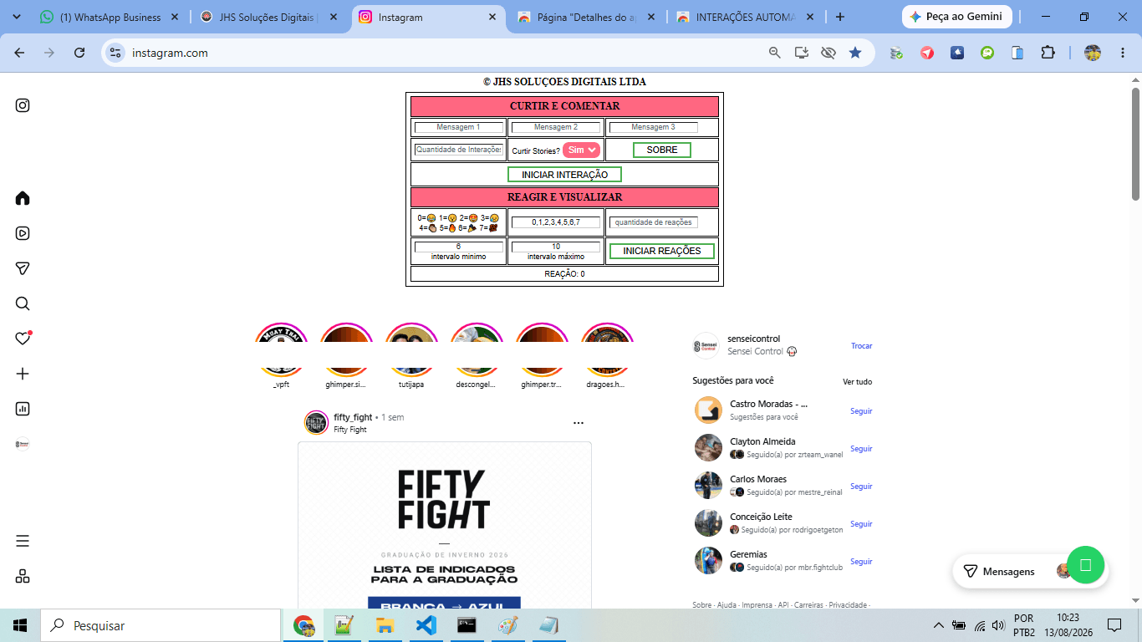
Task: Switch to the Página "Detalhes do ap" tab
Action: coord(587,17)
